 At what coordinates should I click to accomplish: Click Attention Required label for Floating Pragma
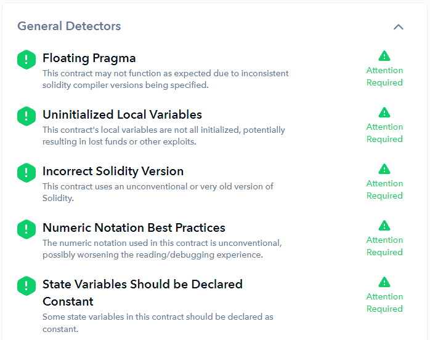pos(384,77)
